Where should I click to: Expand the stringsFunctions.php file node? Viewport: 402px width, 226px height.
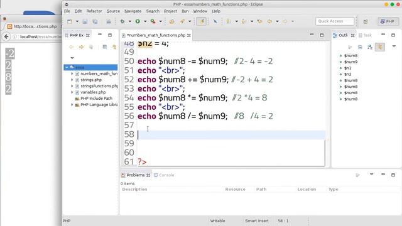(x=72, y=86)
